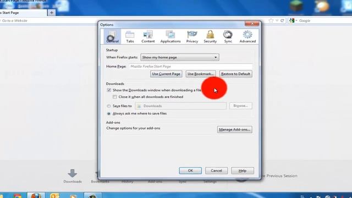Confirm the dialog with OK
This screenshot has height=198, width=352.
pyautogui.click(x=190, y=170)
